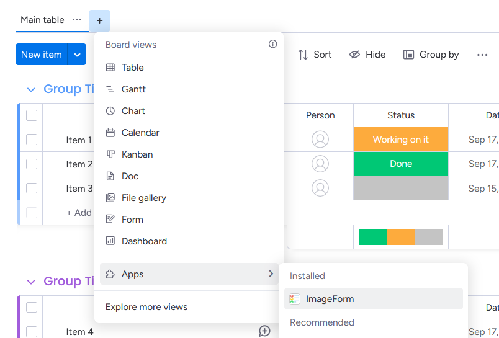Viewport: 499px width, 338px height.
Task: Click the Hide crossed-eye icon
Action: [x=354, y=55]
